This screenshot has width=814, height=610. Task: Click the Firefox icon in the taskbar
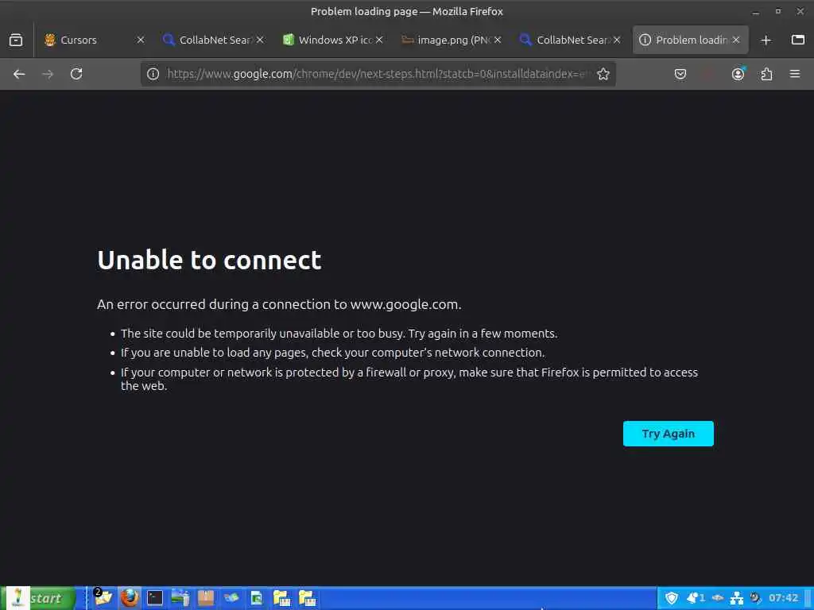(130, 598)
